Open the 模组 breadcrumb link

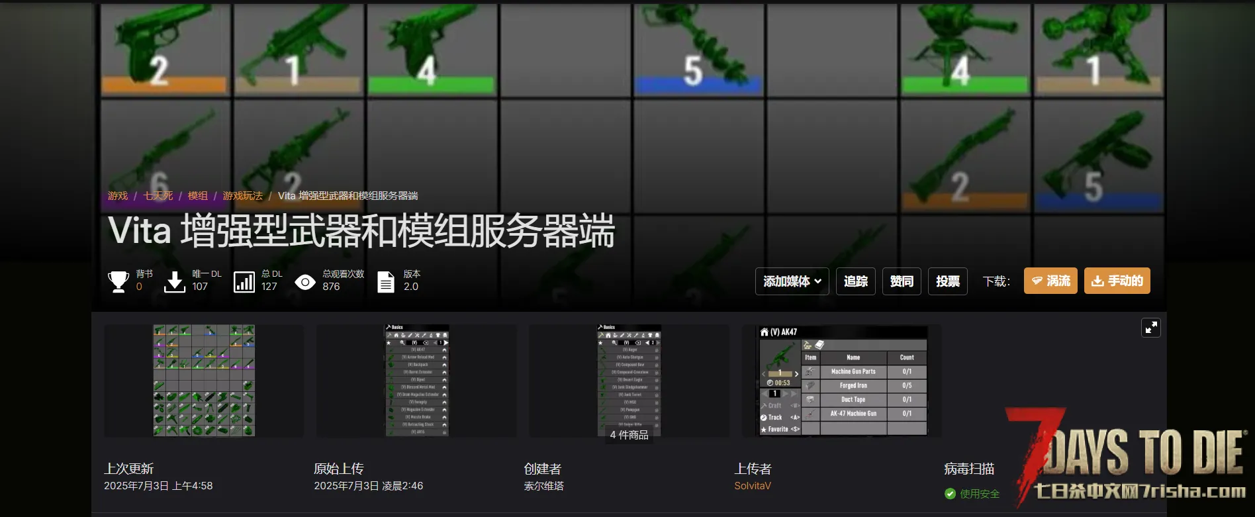[198, 196]
